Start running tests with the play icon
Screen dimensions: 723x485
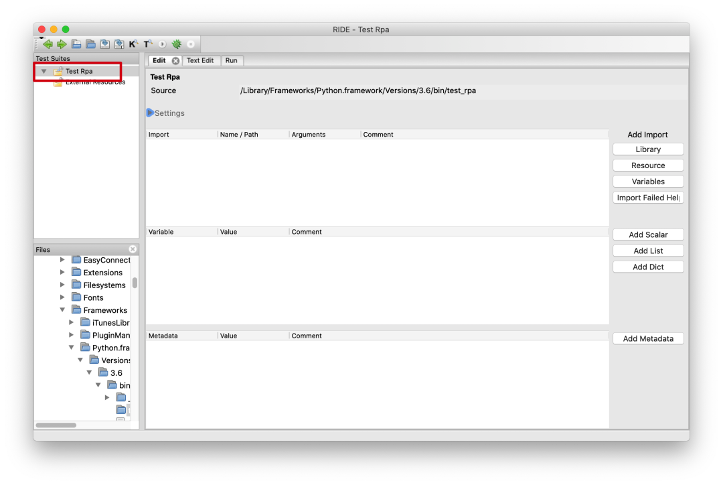tap(162, 44)
